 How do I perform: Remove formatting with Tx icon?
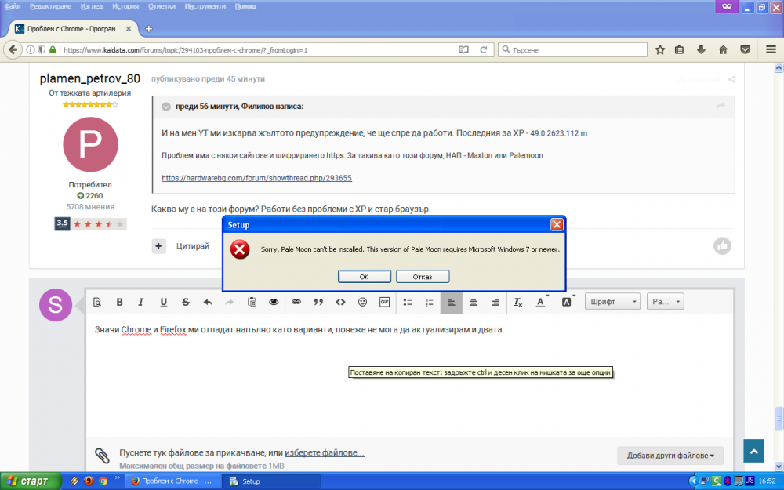coord(518,302)
